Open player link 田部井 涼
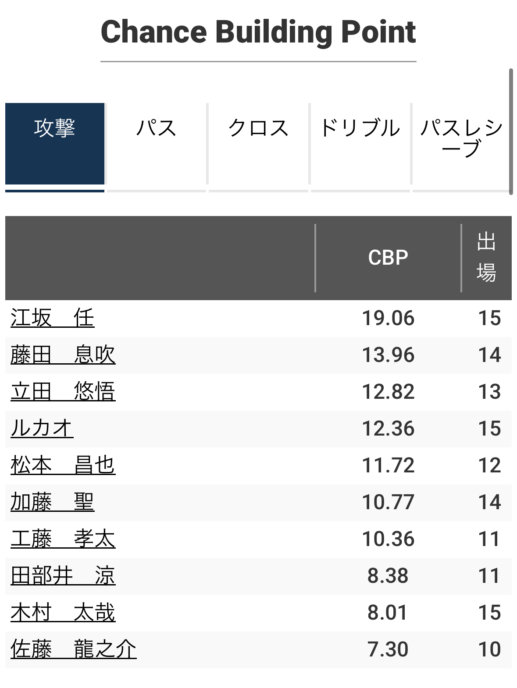The height and width of the screenshot is (688, 517). coord(63,575)
